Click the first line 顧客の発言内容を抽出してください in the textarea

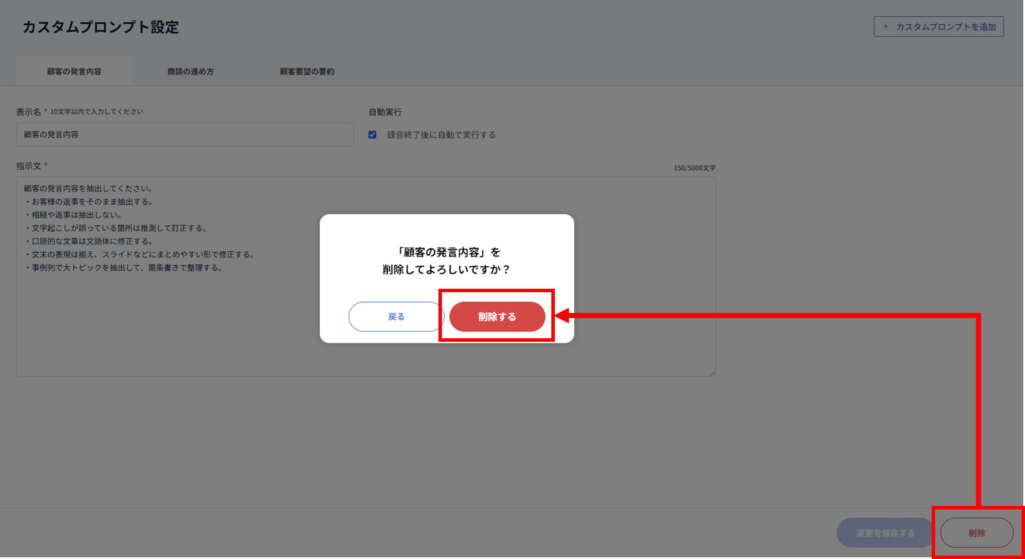click(88, 188)
